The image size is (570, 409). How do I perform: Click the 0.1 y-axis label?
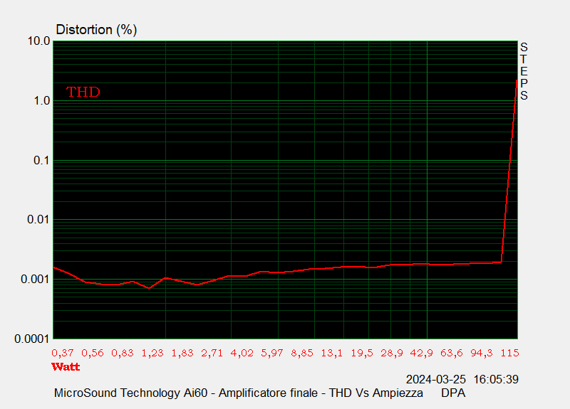(x=41, y=160)
